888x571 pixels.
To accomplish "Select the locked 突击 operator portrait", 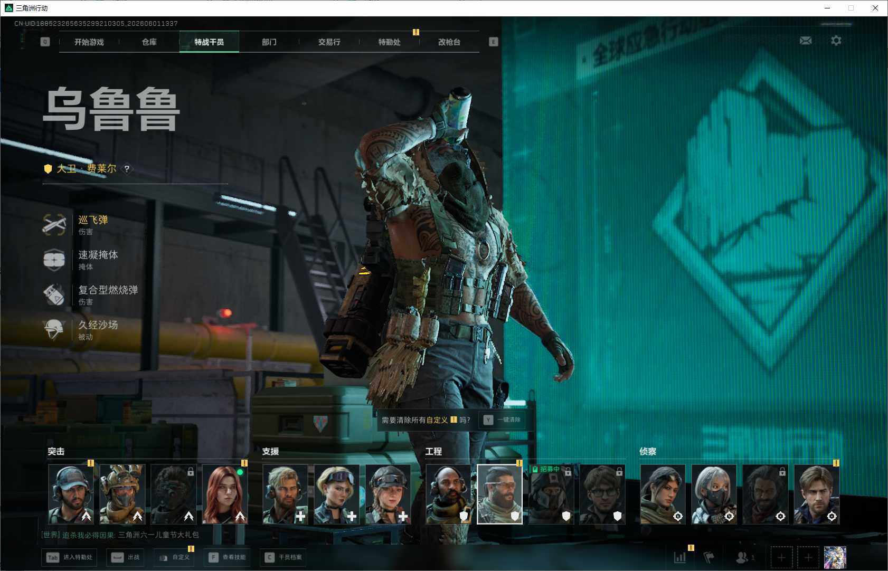I will pyautogui.click(x=174, y=494).
